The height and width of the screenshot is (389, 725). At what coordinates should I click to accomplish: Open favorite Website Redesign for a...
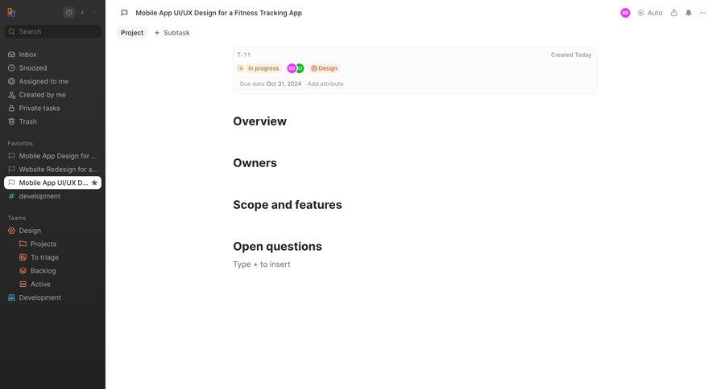pyautogui.click(x=52, y=170)
